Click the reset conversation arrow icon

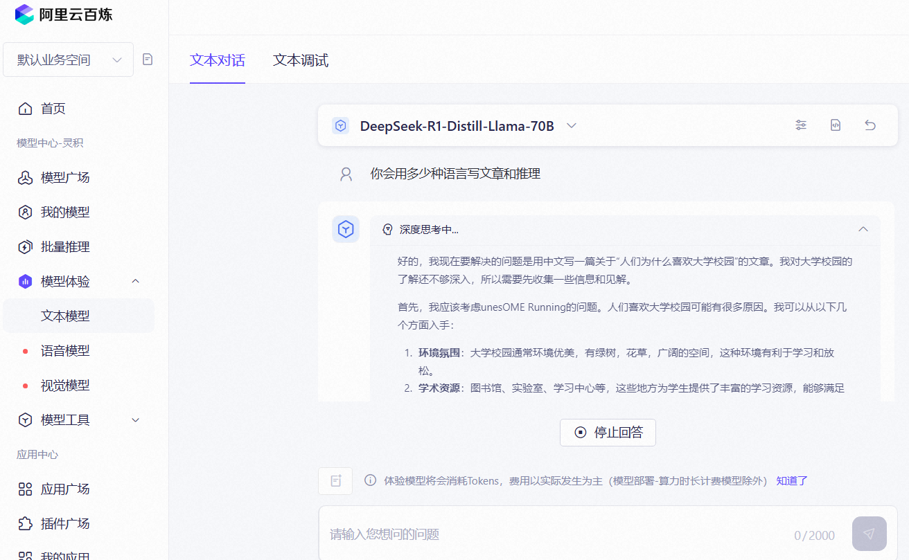870,125
